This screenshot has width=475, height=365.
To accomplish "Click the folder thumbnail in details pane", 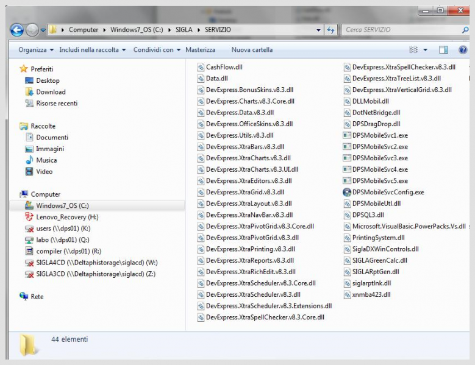I will click(x=29, y=345).
